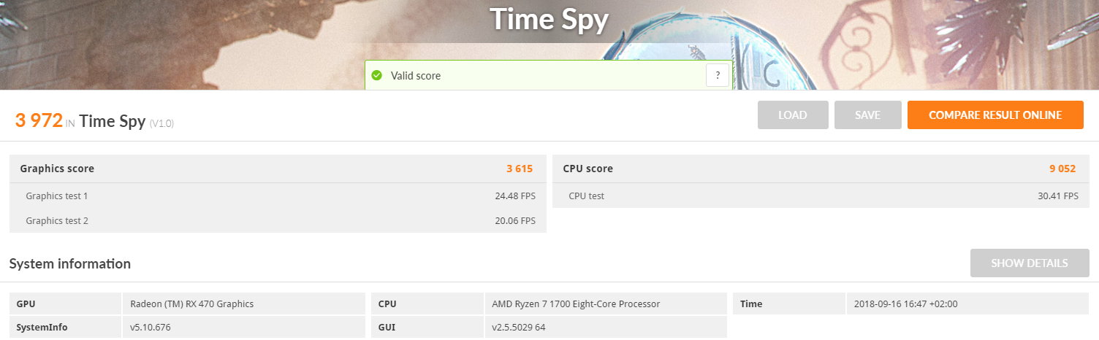This screenshot has height=340, width=1099.
Task: Click the System information heading
Action: point(70,263)
